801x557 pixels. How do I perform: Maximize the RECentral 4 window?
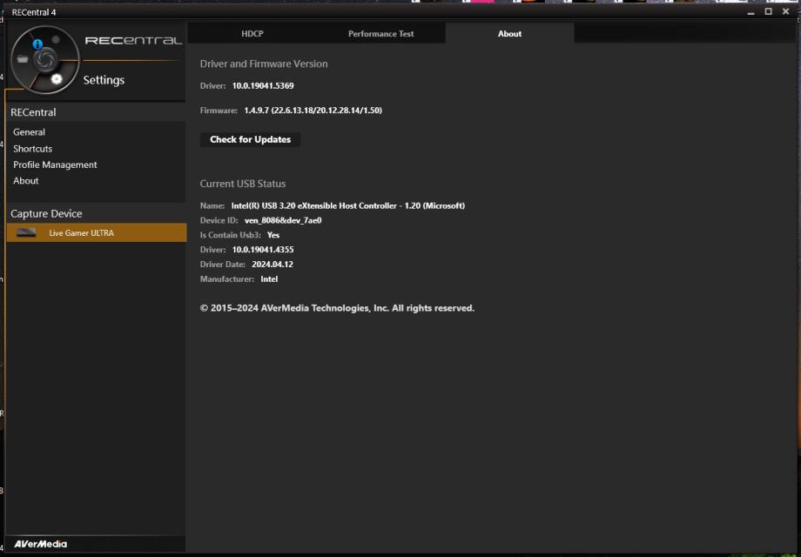pos(768,11)
